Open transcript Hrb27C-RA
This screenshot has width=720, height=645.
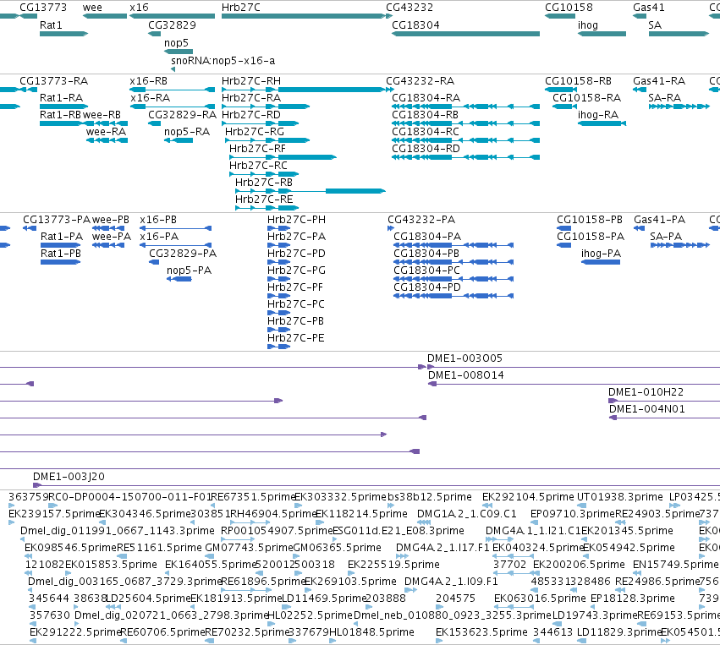(266, 107)
